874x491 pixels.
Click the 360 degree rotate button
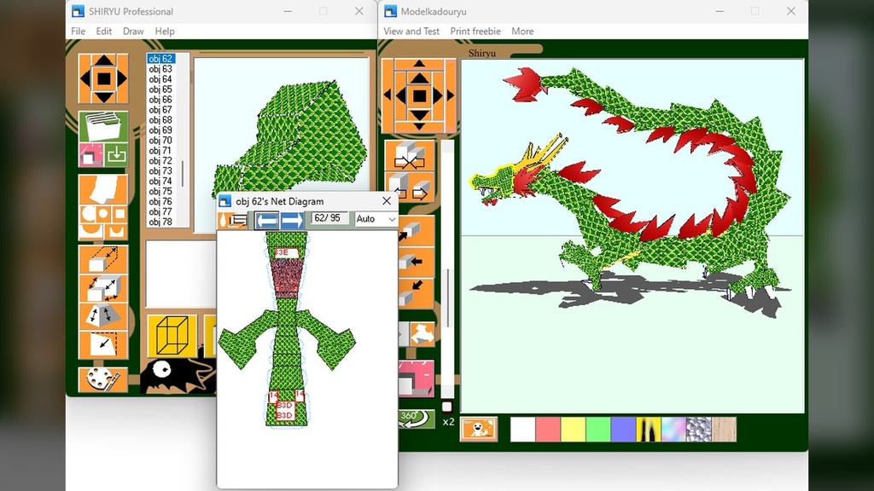coord(417,418)
